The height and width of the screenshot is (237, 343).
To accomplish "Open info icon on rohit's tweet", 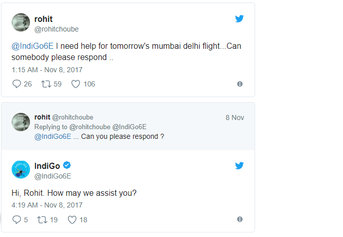I will coord(240,84).
